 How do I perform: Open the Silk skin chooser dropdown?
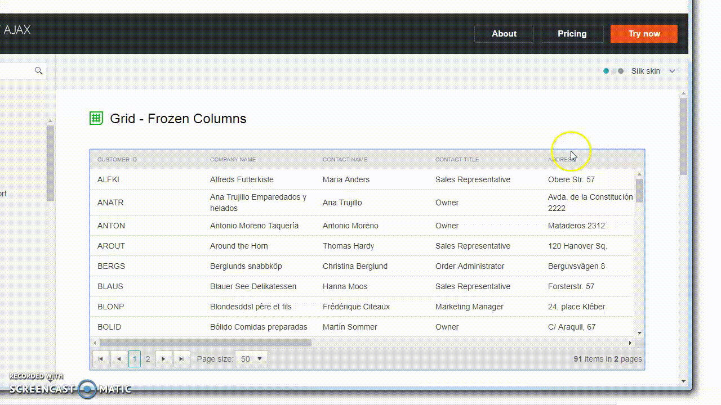[x=672, y=71]
